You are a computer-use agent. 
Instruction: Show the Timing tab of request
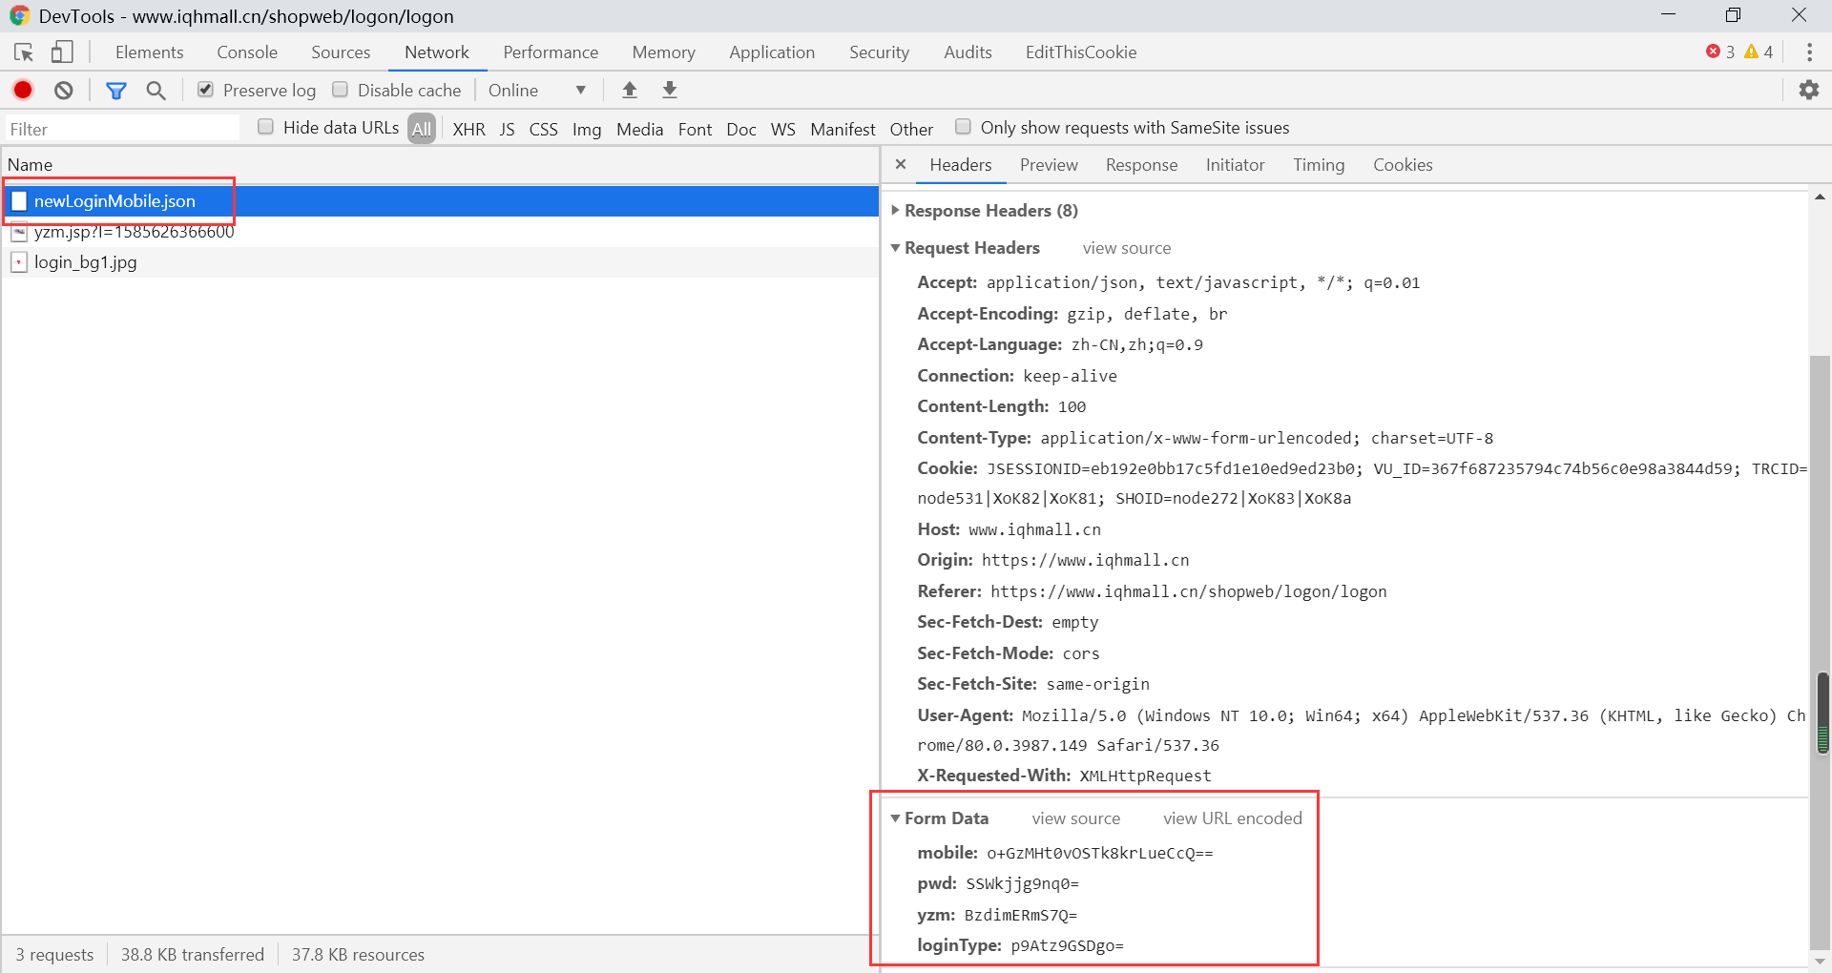point(1319,165)
